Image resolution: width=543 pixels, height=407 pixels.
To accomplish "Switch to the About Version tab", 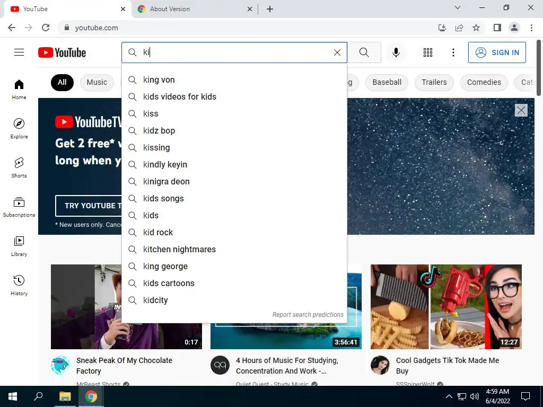I will click(x=195, y=9).
